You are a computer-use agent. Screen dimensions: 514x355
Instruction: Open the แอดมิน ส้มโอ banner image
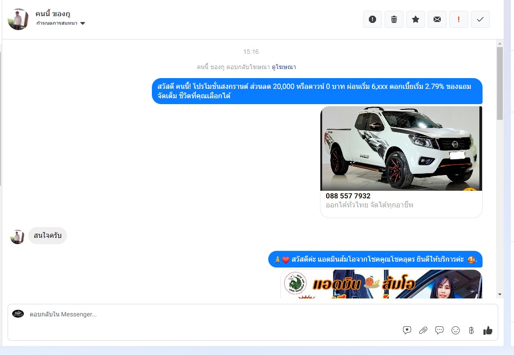[381, 284]
